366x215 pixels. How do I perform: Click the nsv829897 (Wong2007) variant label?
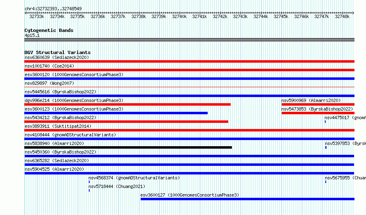point(49,83)
